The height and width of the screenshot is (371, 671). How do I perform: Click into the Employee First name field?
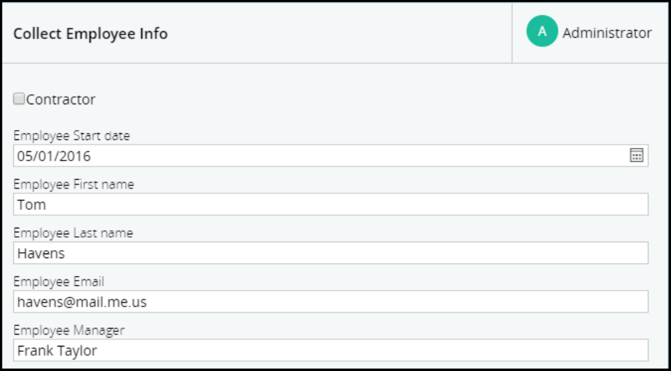[x=331, y=205]
